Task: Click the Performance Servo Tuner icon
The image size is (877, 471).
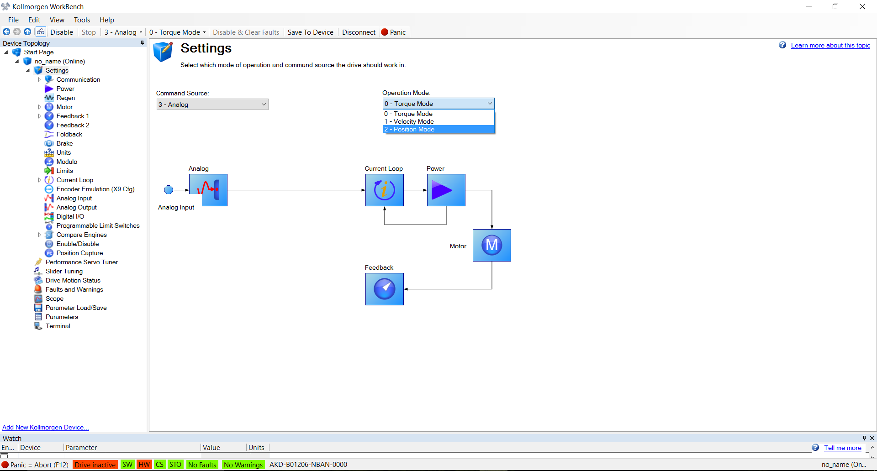Action: point(38,262)
